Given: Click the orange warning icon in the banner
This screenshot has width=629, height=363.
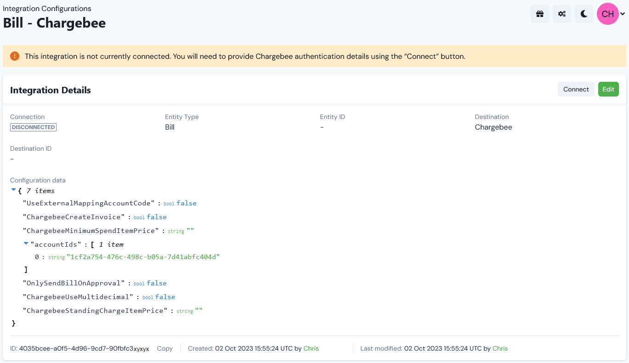Looking at the screenshot, I should pos(15,56).
